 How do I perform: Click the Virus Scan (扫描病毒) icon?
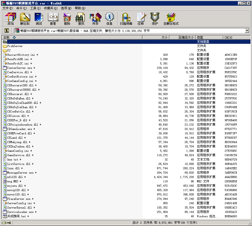(x=126, y=19)
